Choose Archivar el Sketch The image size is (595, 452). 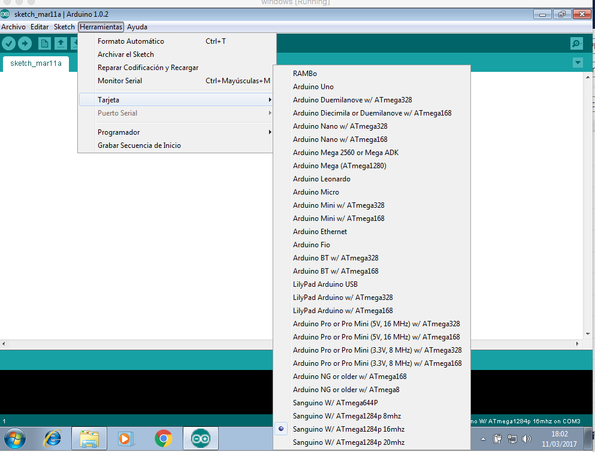[x=176, y=54]
